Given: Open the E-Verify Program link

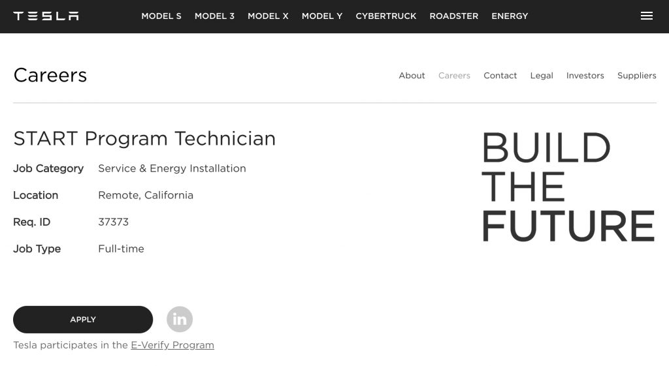Looking at the screenshot, I should [172, 345].
